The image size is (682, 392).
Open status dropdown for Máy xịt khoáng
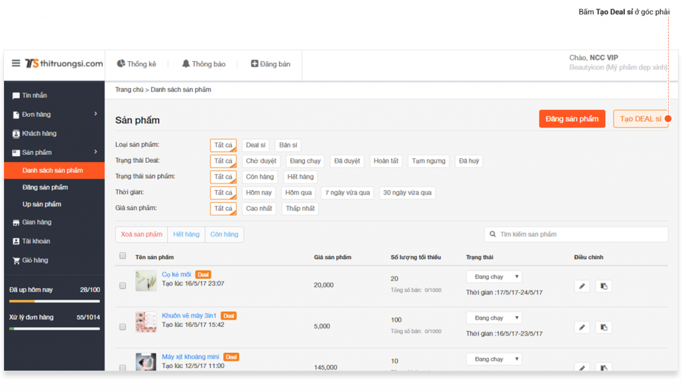[x=494, y=359]
